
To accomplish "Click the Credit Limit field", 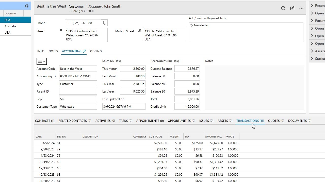I will pyautogui.click(x=187, y=107).
